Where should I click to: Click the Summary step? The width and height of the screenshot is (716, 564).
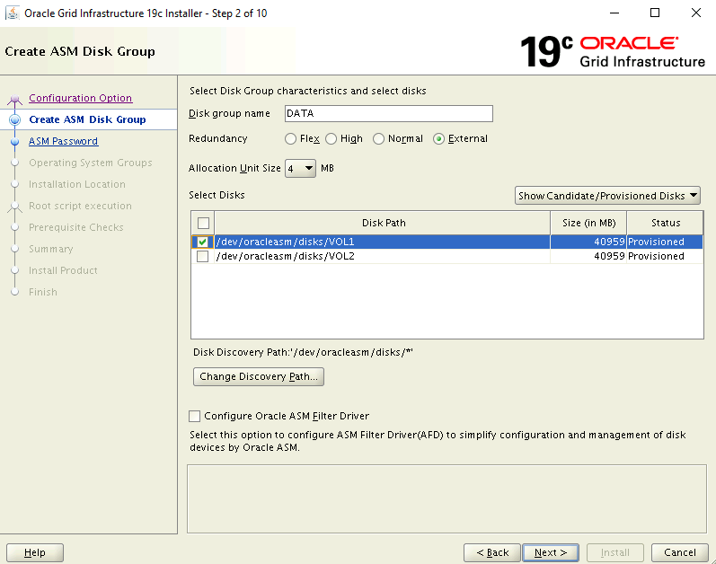50,249
